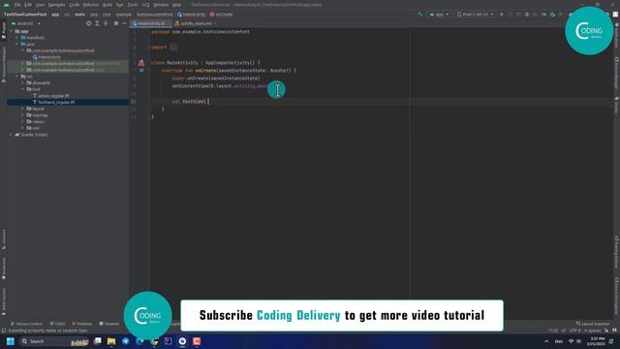Open the Window menu
Viewport: 620px width, 349px height.
click(x=161, y=5)
